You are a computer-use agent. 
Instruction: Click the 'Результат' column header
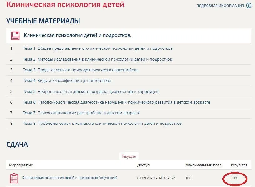[x=239, y=165]
